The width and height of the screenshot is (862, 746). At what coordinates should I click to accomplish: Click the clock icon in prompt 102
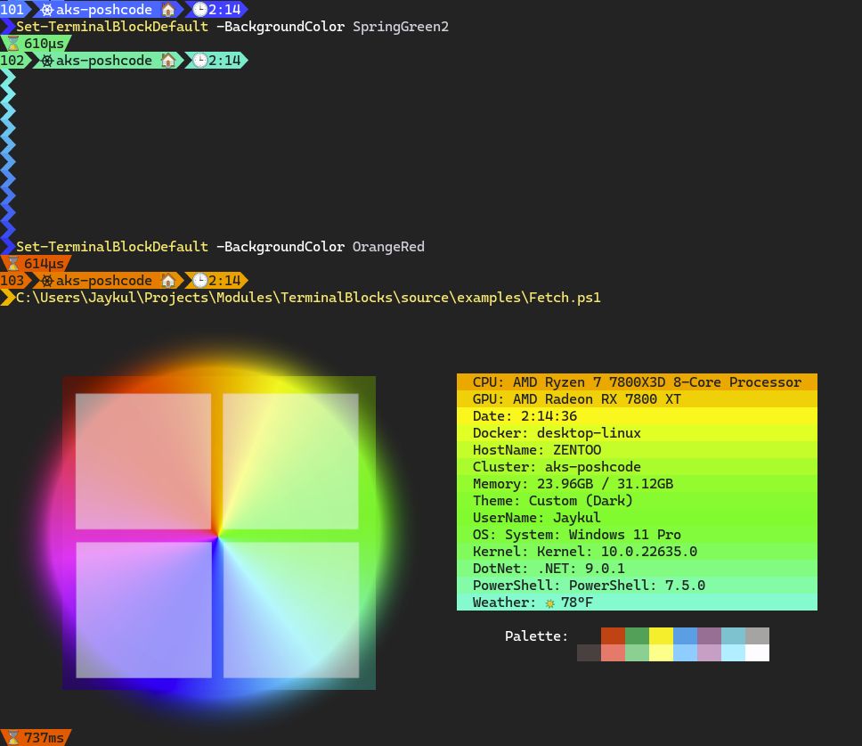pos(200,60)
